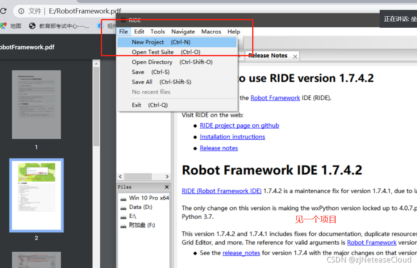
Task: Click the globe icon of 教育部考试中心 bookmark
Action: tap(31, 26)
